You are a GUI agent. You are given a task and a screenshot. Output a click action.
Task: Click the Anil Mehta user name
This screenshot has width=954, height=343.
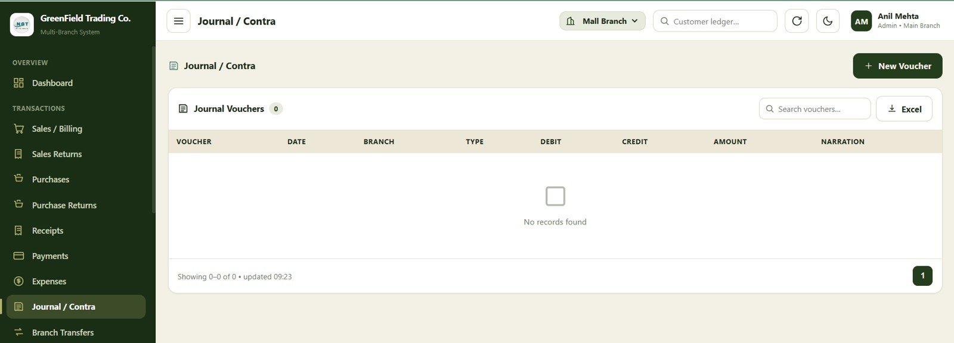pos(898,16)
